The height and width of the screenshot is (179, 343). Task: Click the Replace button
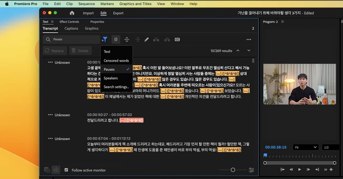[55, 51]
